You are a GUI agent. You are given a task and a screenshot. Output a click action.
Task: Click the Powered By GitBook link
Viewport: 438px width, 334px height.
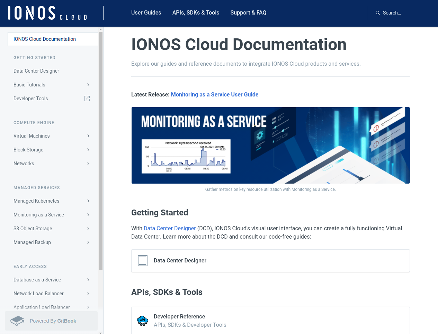coord(51,321)
